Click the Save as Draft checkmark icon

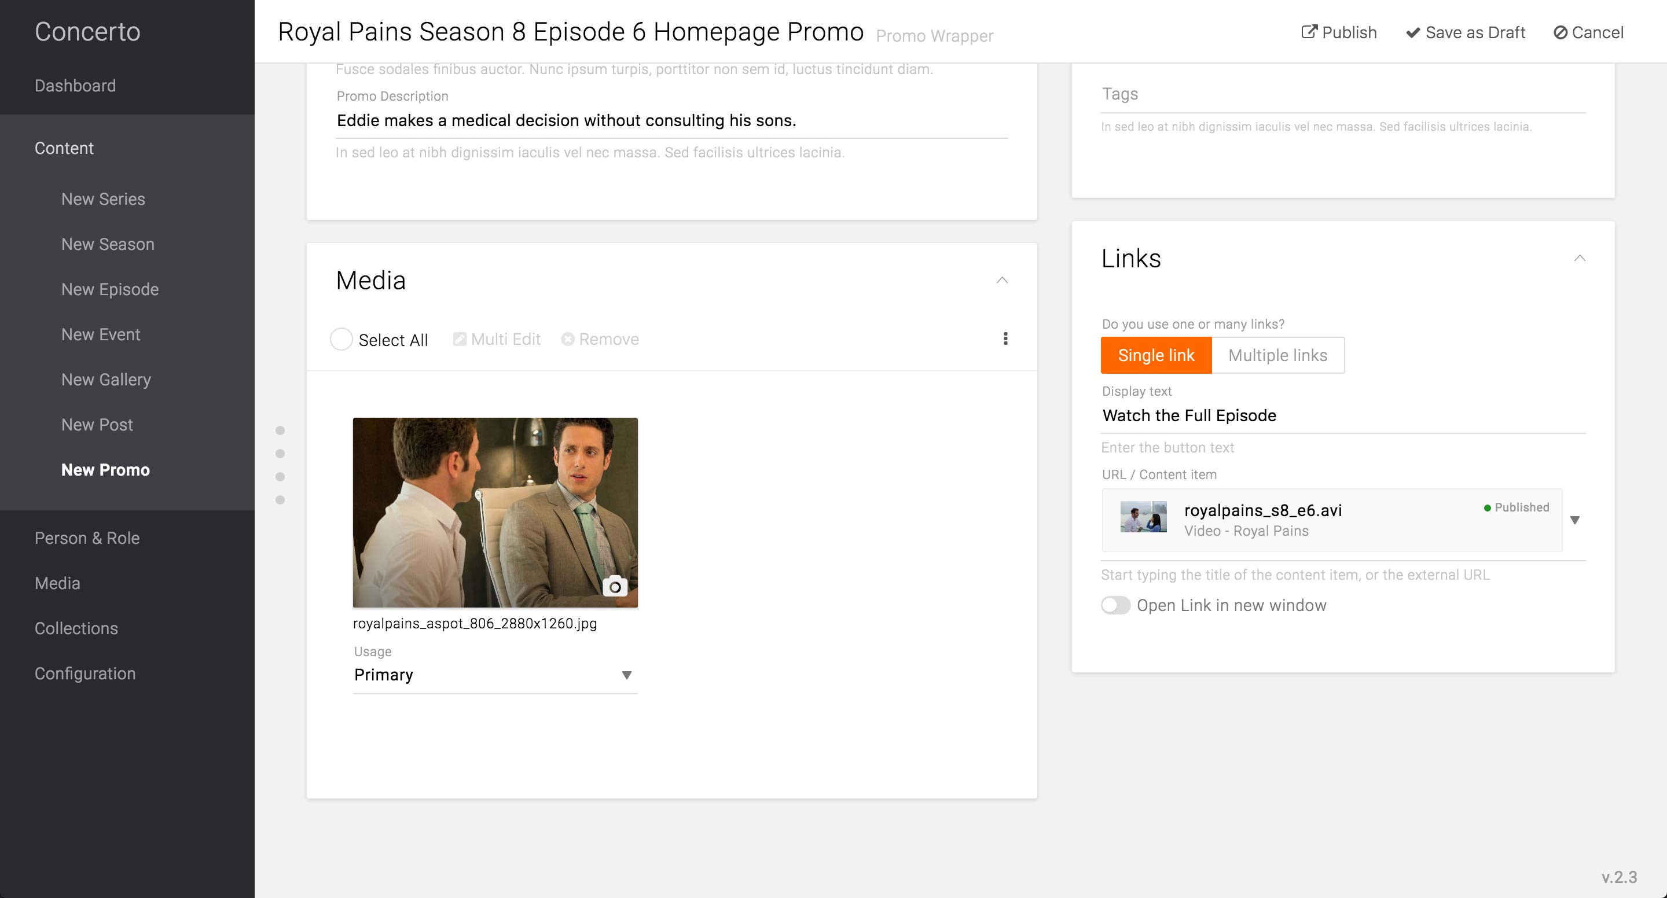click(x=1413, y=32)
